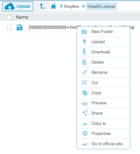Select OmniFo..ofocus breadcrumb item
The width and height of the screenshot is (140, 154).
(x=101, y=6)
